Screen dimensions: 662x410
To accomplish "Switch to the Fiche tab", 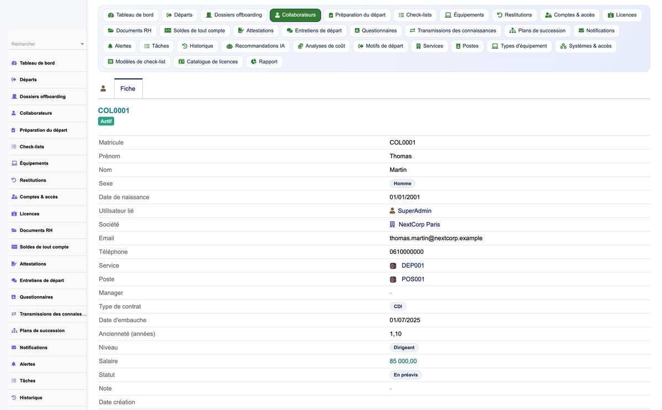I will [x=128, y=88].
